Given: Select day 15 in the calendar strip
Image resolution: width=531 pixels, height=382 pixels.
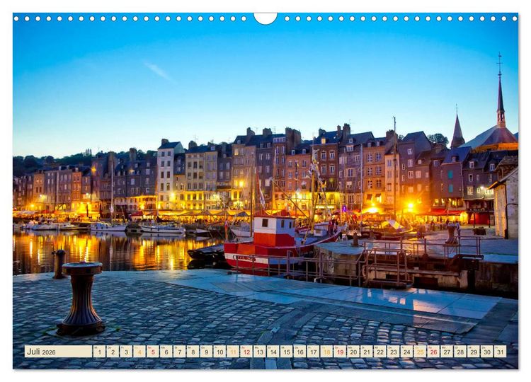Looking at the screenshot, I should pos(286,351).
